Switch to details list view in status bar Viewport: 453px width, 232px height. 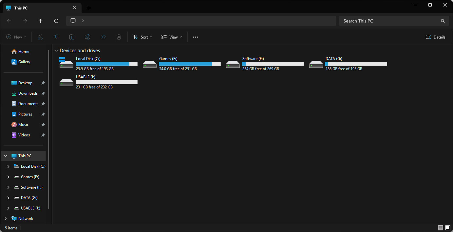[x=441, y=228]
